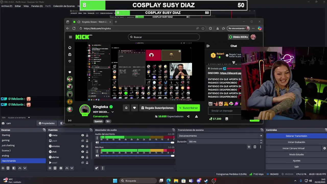The height and width of the screenshot is (184, 327).
Task: Refresh the browser page
Action: pyautogui.click(x=74, y=28)
